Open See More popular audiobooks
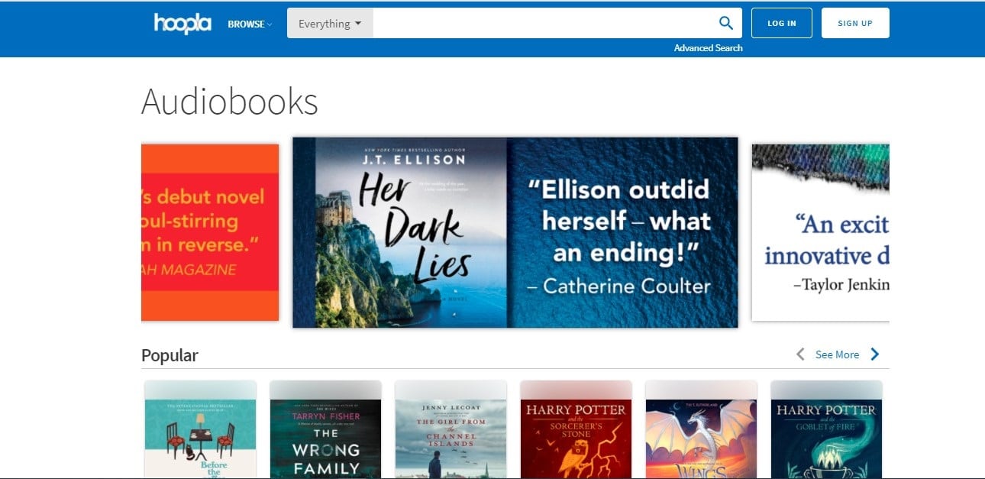This screenshot has height=479, width=985. click(x=837, y=354)
